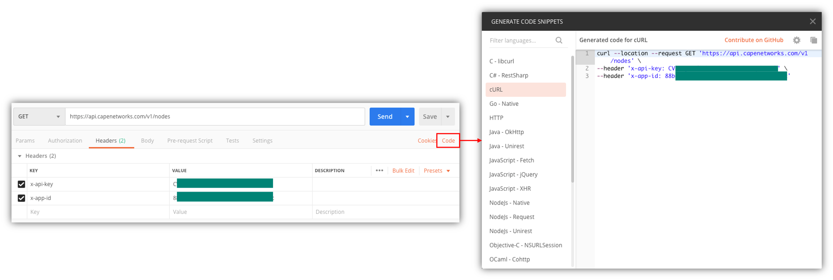Viewport: 833px width, 280px height.
Task: Click Bulk Edit in headers table
Action: (x=403, y=170)
